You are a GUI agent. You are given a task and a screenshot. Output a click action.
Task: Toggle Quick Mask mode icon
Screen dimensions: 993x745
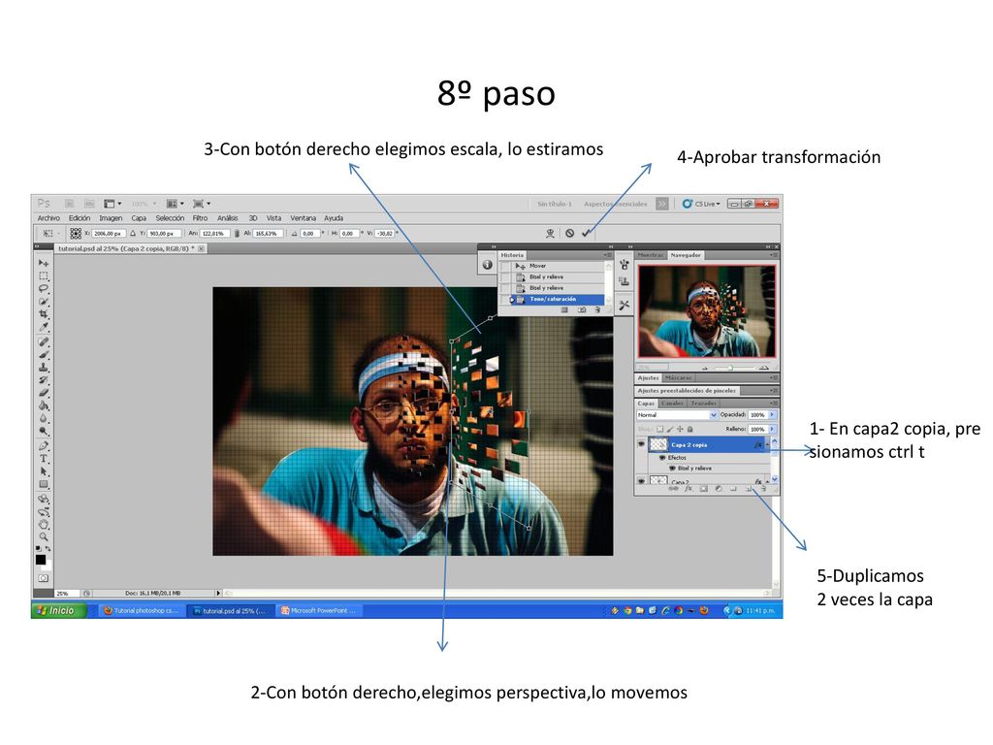tap(43, 578)
